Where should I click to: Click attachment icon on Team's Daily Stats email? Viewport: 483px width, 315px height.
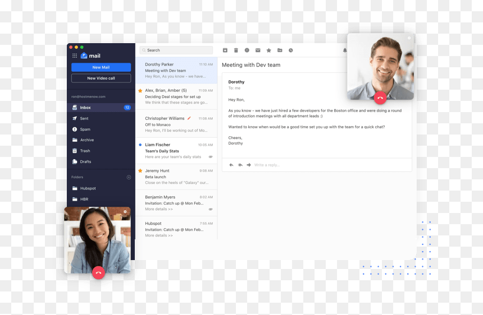pos(211,157)
